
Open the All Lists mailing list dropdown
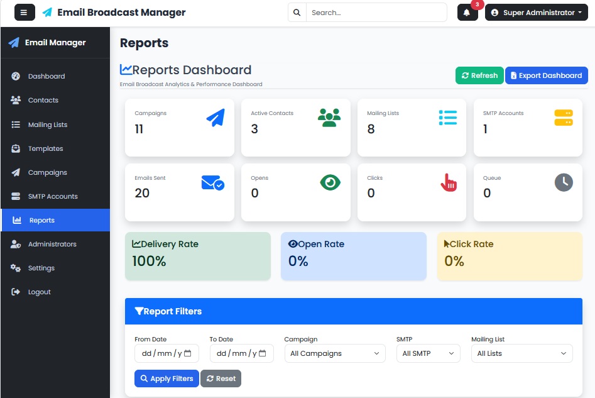(x=521, y=353)
